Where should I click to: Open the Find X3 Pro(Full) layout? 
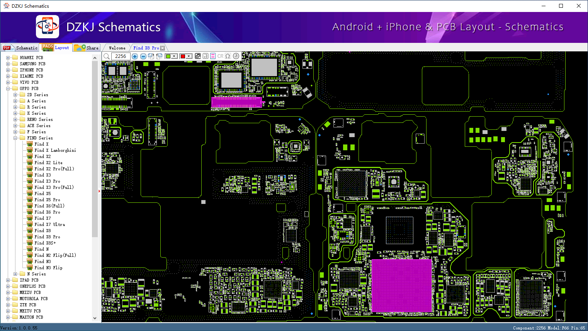[x=54, y=187]
